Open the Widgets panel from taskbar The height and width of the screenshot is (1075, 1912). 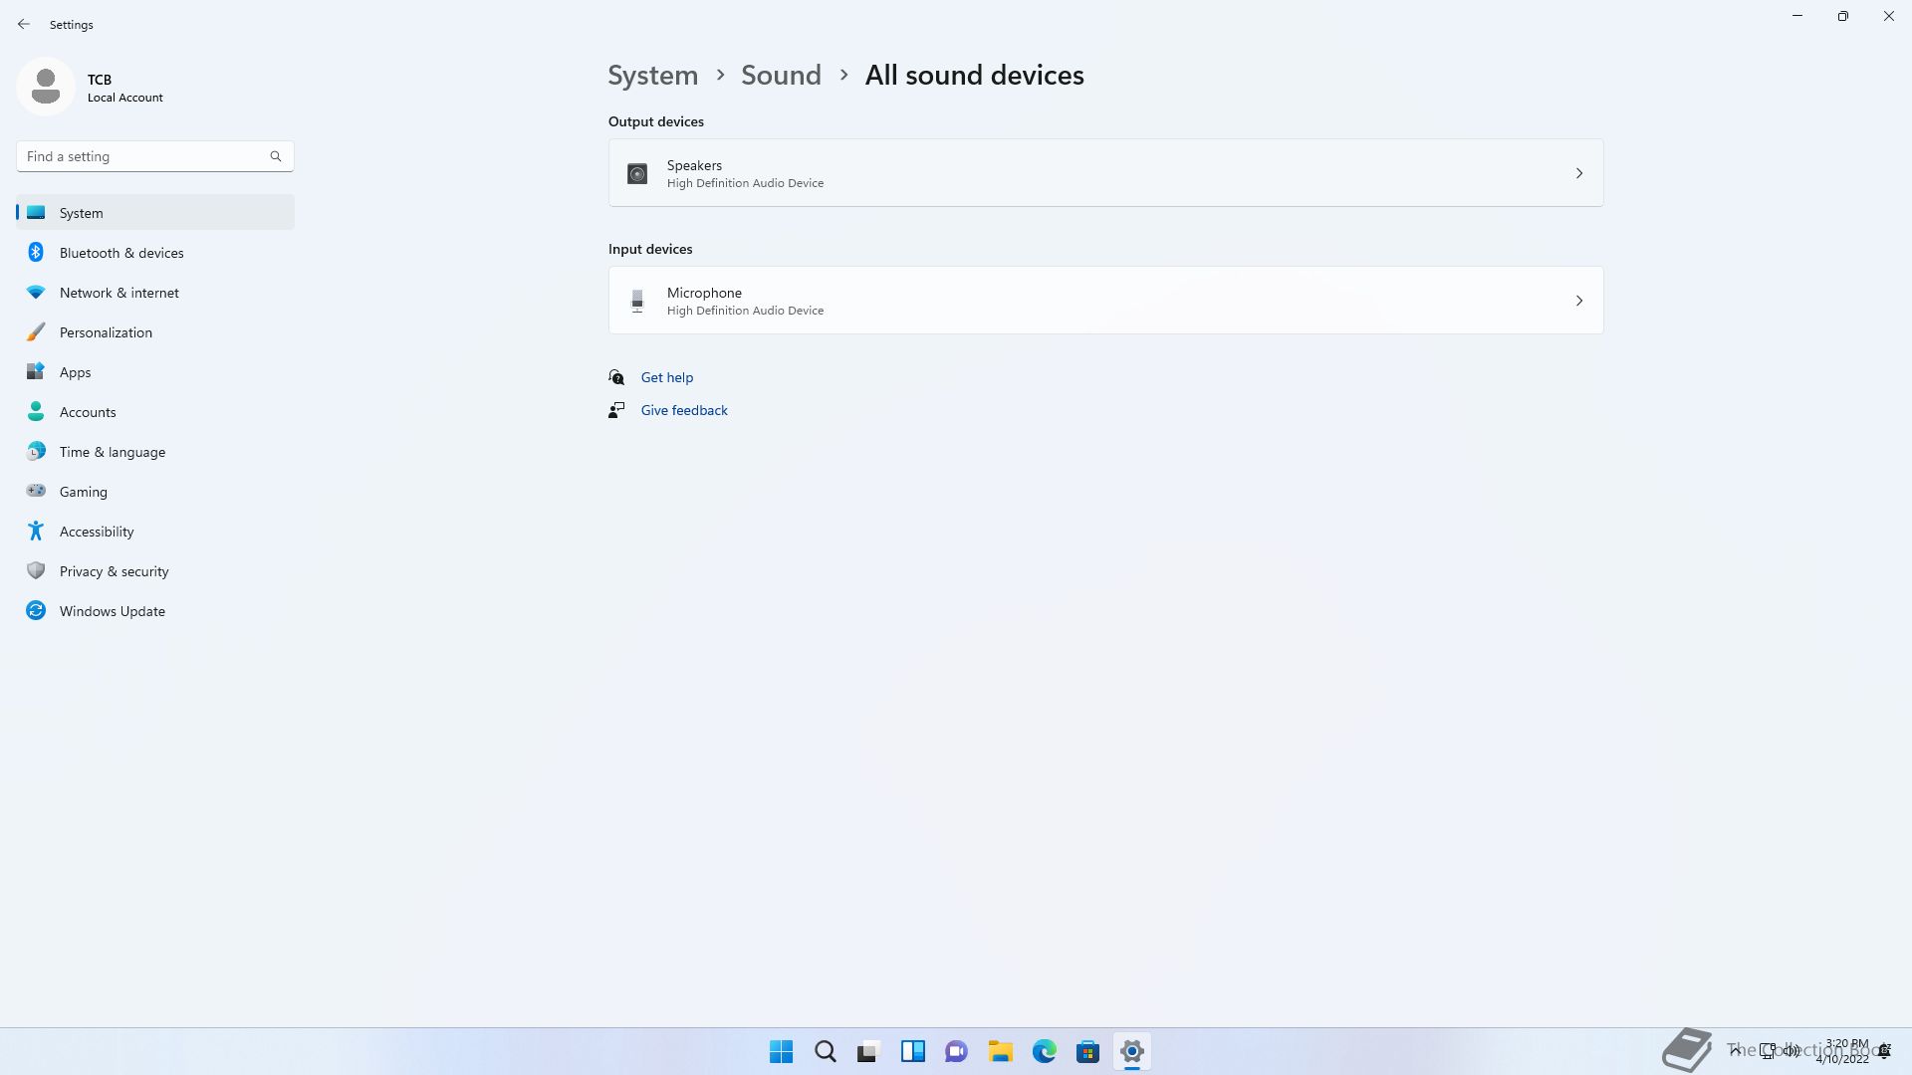click(x=913, y=1051)
